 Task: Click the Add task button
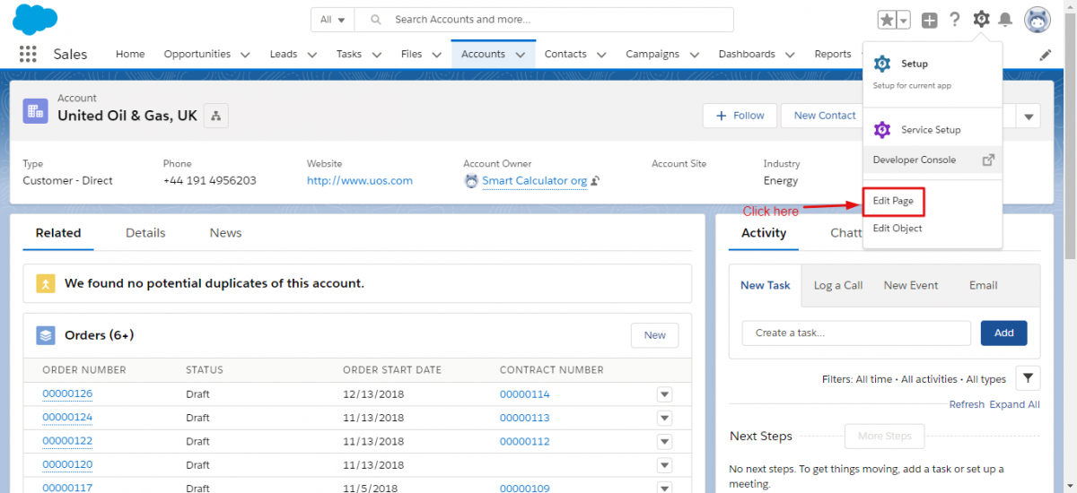tap(1004, 333)
